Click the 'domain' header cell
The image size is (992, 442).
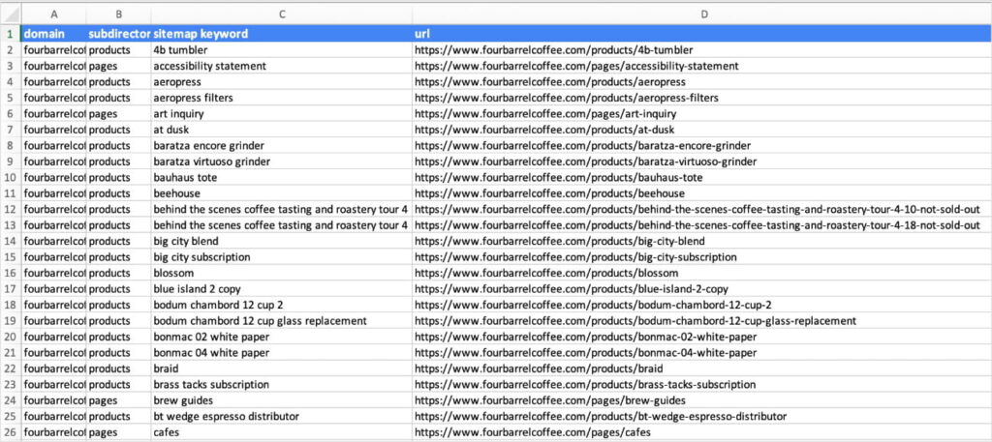(54, 34)
